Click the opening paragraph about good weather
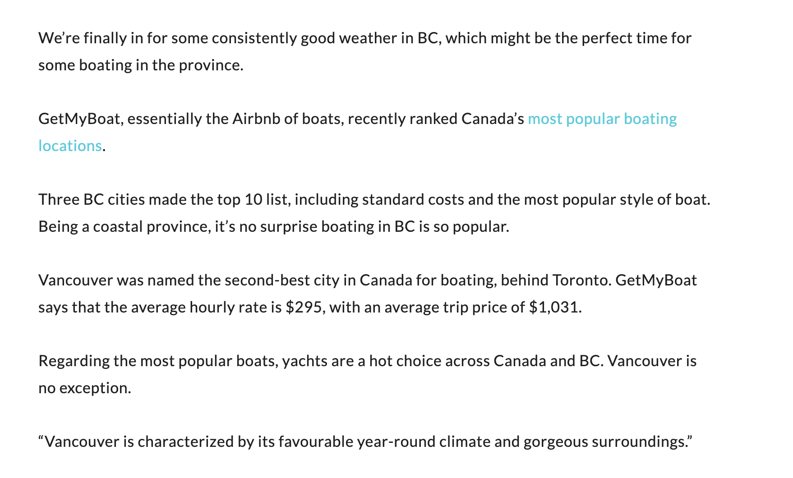Viewport: 793px width, 478px height. (x=364, y=38)
